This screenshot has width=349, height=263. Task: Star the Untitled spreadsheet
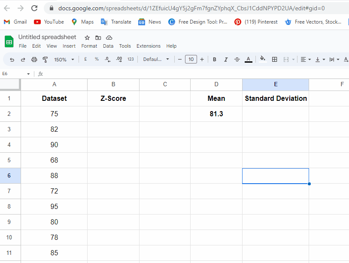[x=87, y=38]
